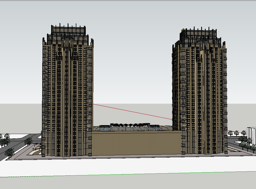Click the red axis line between towers

[x=132, y=112]
